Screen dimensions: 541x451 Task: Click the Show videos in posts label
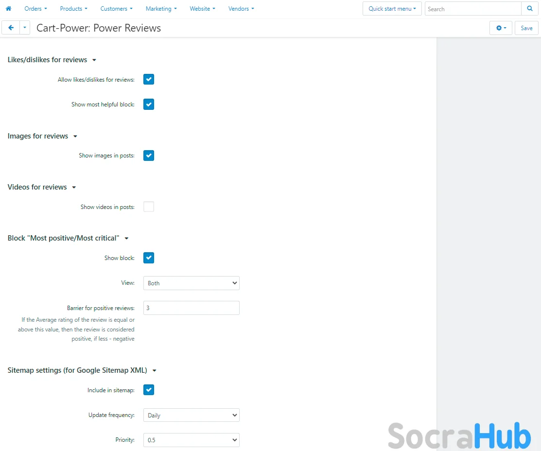click(107, 207)
